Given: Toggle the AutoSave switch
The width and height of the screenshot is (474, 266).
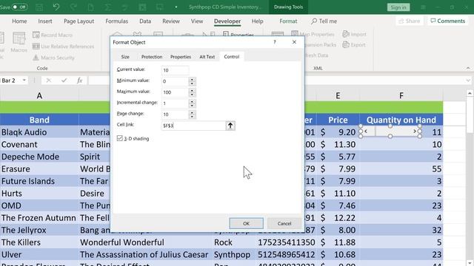Looking at the screenshot, I should [20, 7].
